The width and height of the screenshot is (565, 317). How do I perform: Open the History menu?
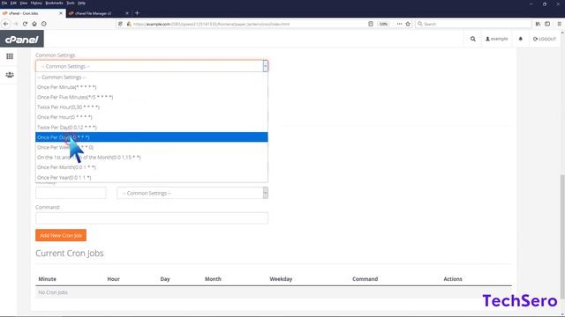[x=36, y=3]
